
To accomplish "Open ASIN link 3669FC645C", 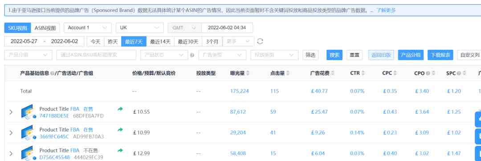I will tap(54, 137).
